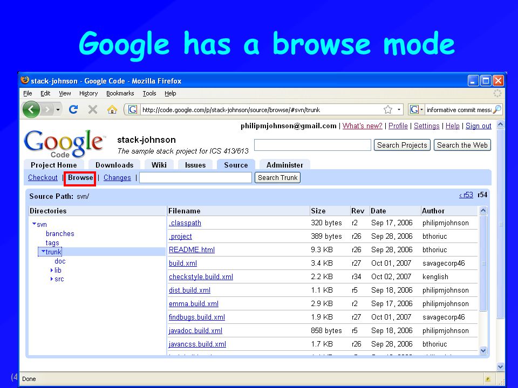Expand the lib folder triangle
Viewport: 518px width, 388px height.
(x=52, y=270)
